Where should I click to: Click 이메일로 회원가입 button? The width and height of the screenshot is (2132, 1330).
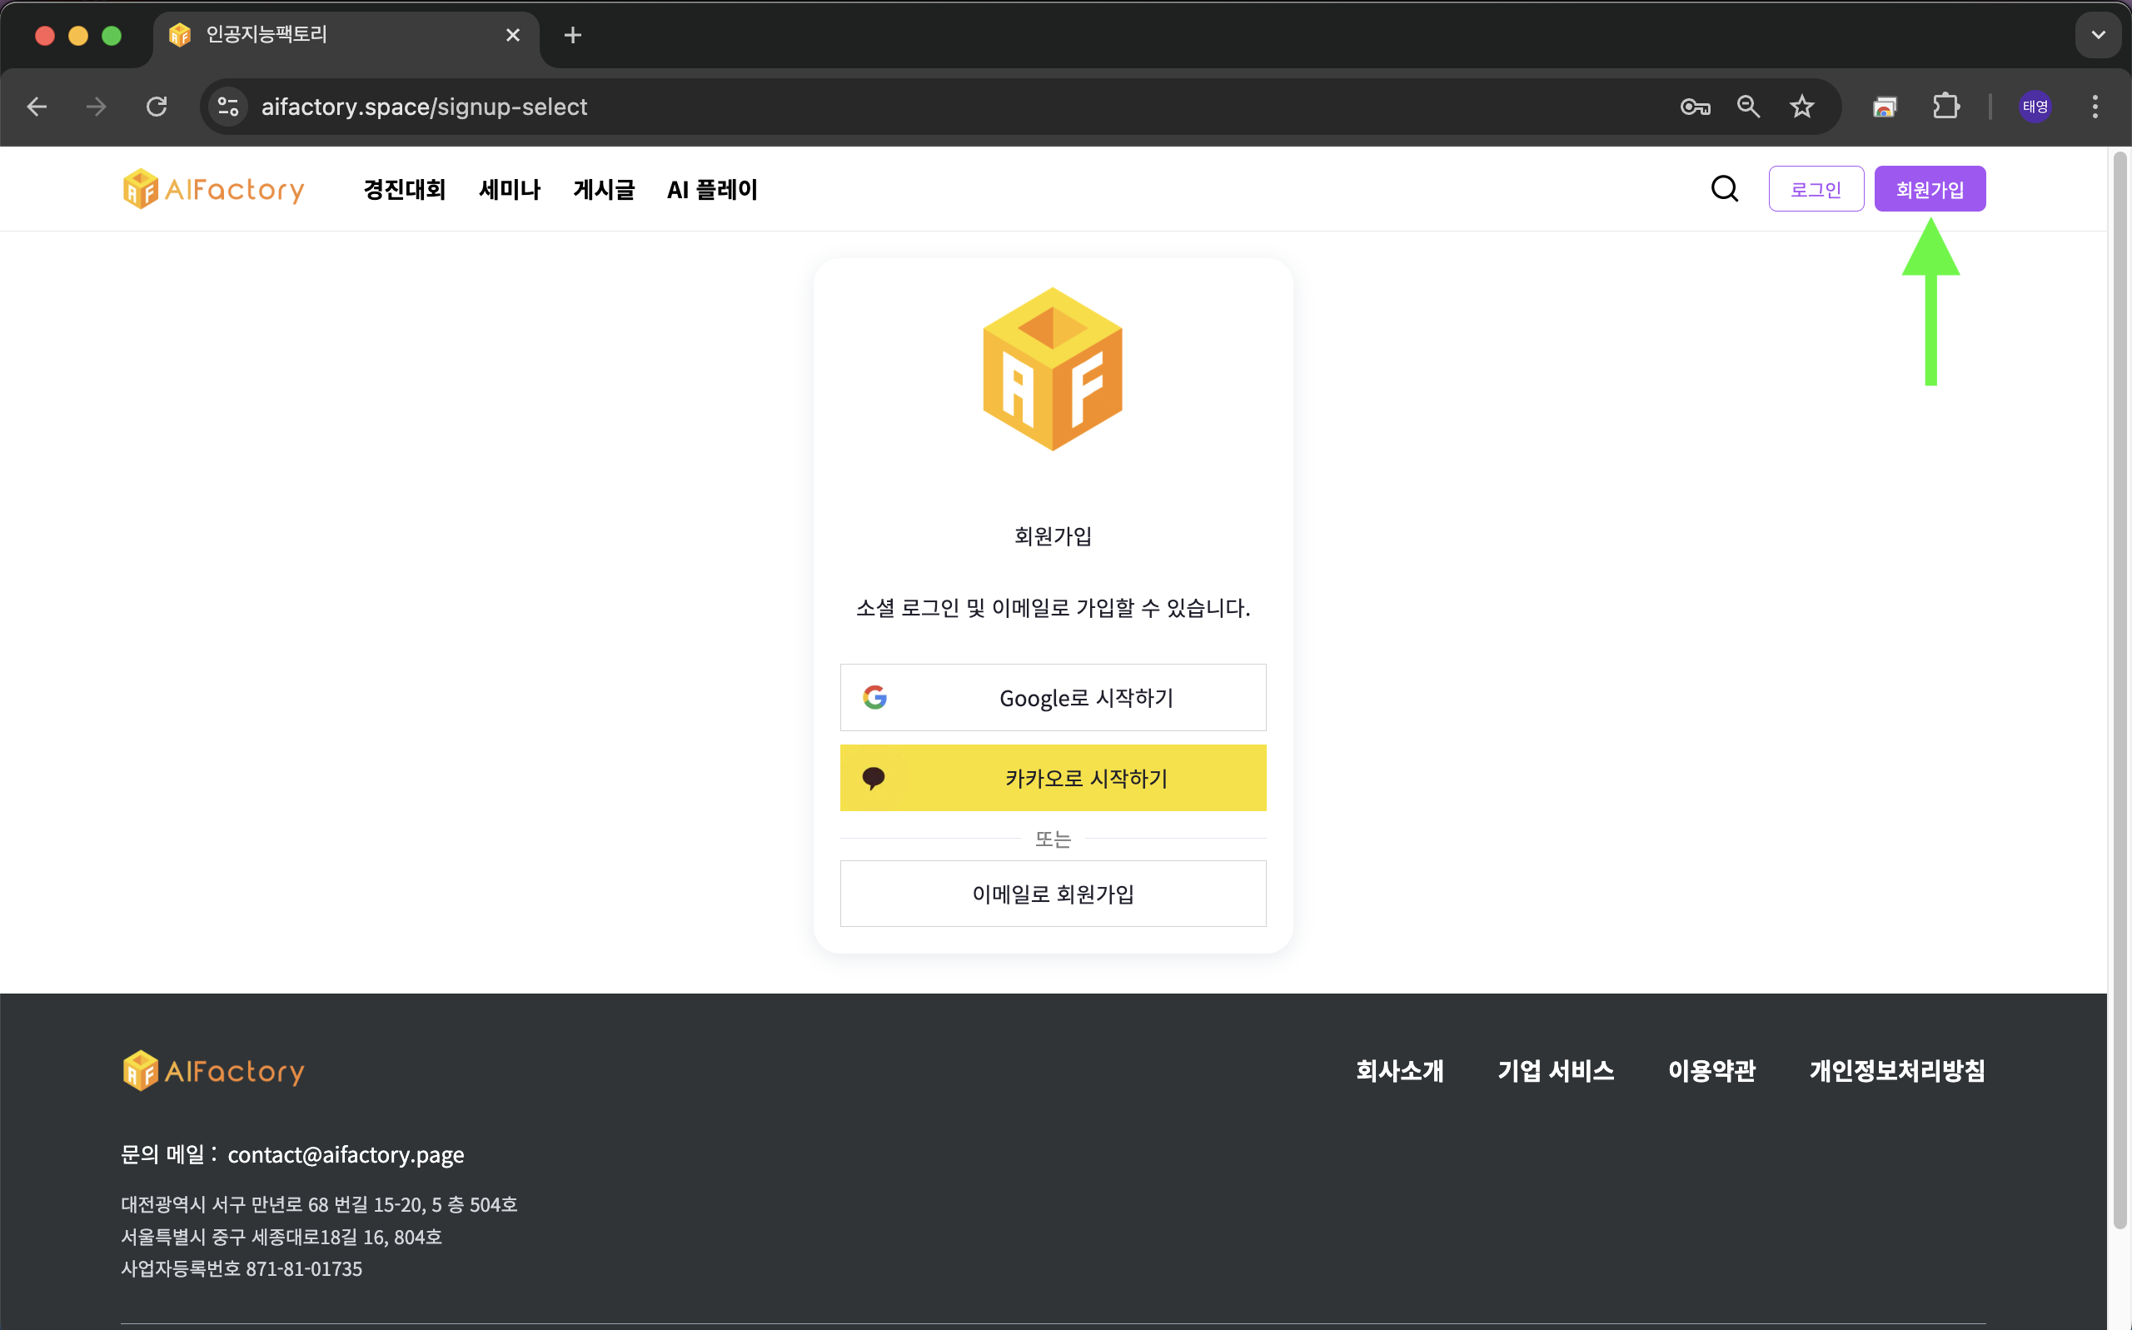[x=1053, y=894]
